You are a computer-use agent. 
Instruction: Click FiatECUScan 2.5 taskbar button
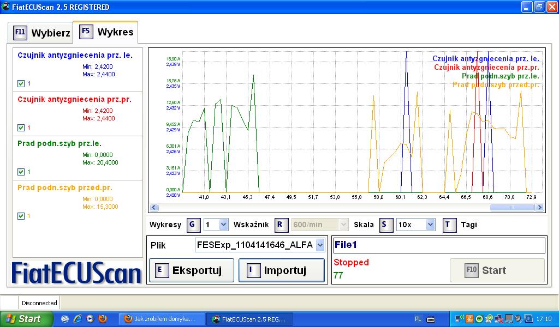(249, 319)
